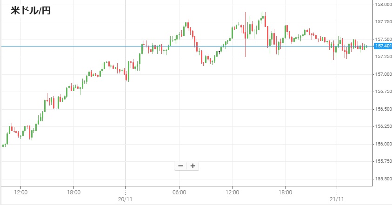Click the 18:00 label after the 20/11 date
The height and width of the screenshot is (205, 392).
click(285, 192)
